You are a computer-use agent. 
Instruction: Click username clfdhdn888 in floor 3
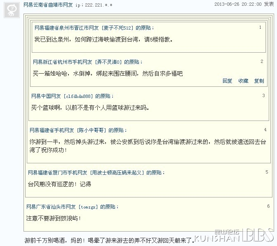coord(78,96)
